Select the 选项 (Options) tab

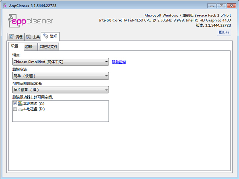51,36
